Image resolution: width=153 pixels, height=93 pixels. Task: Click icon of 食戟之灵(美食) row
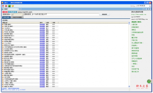[3, 87]
